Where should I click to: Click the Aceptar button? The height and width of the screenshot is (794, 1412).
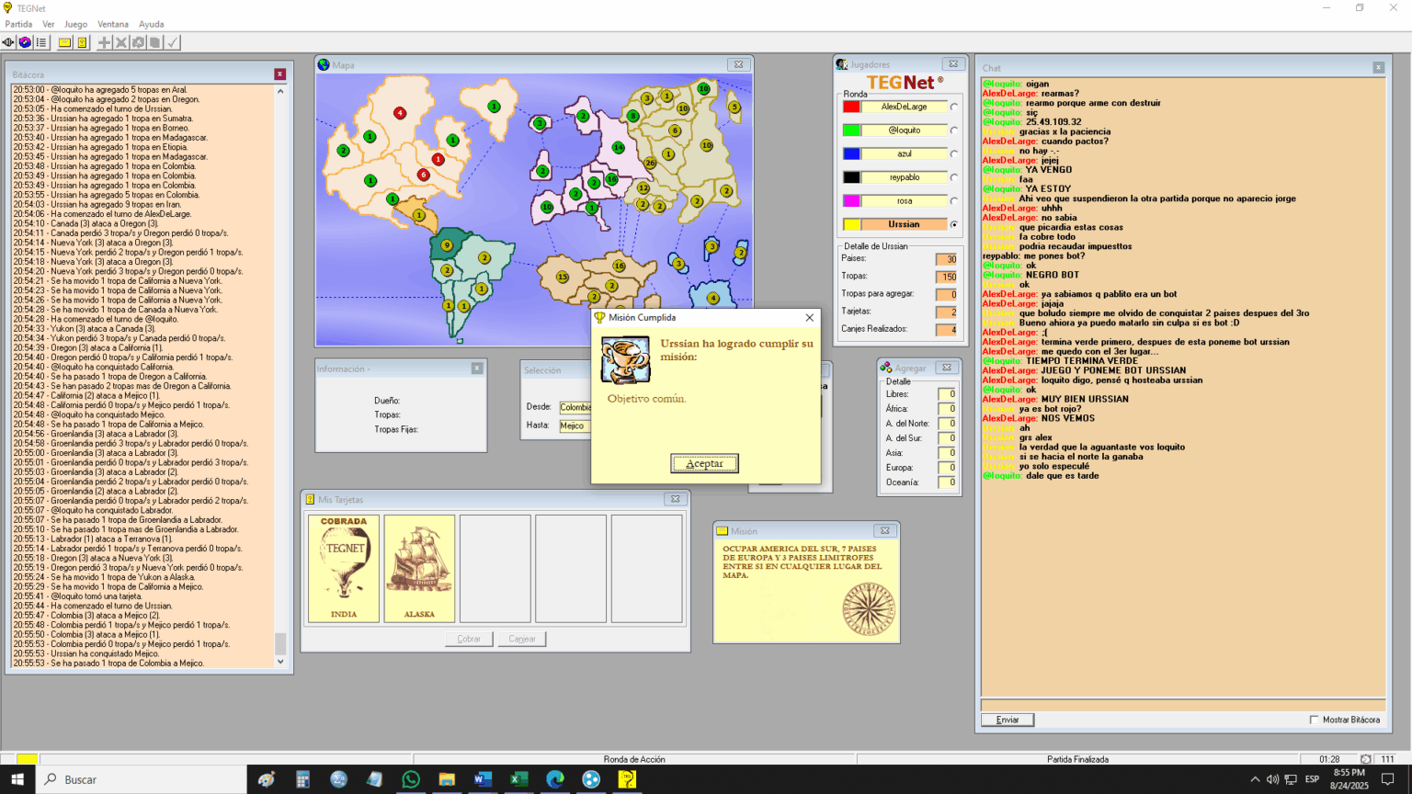tap(704, 463)
